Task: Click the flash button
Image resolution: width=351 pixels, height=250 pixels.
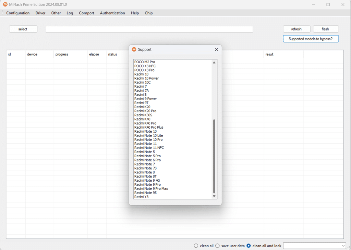Action: tap(326, 29)
